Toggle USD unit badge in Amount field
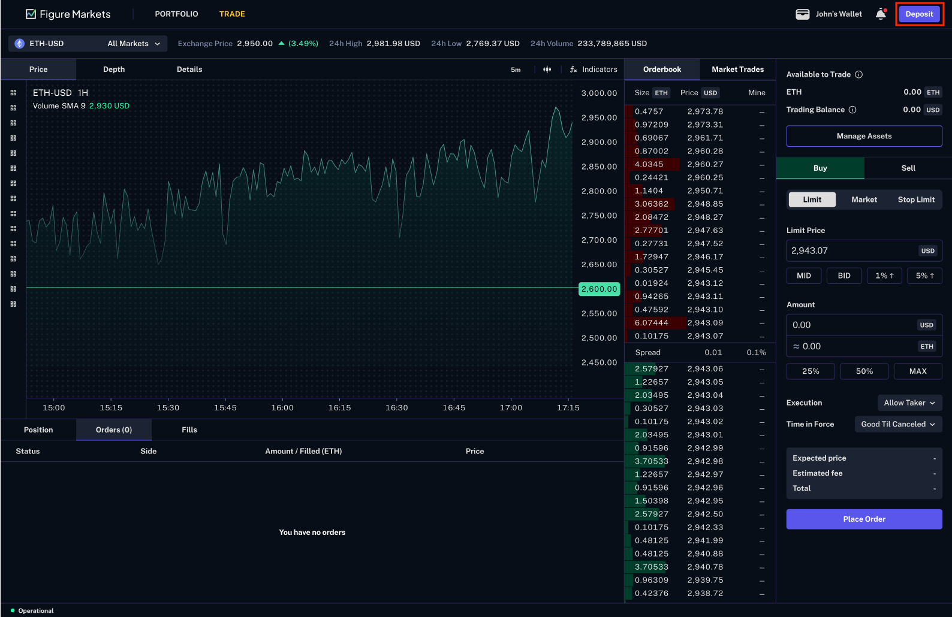 [926, 325]
